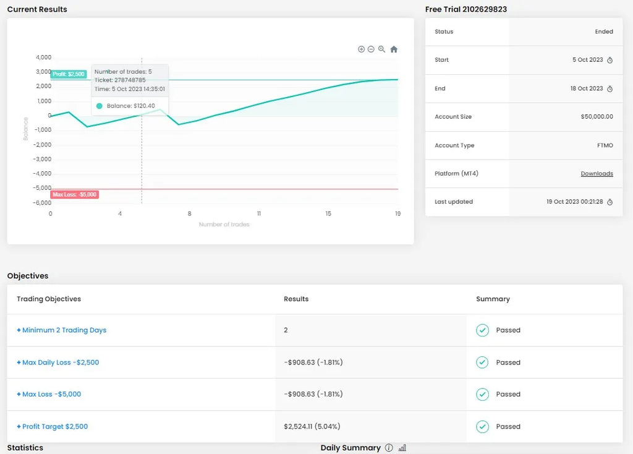Click the 5 Oct 2023 start date
The height and width of the screenshot is (454, 633).
[x=587, y=60]
